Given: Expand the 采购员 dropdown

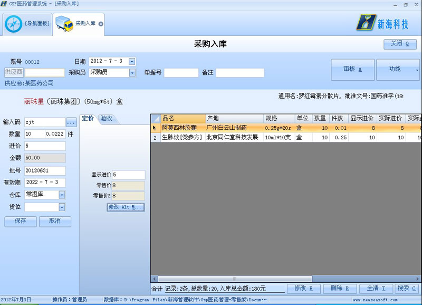Looking at the screenshot, I should [x=132, y=73].
